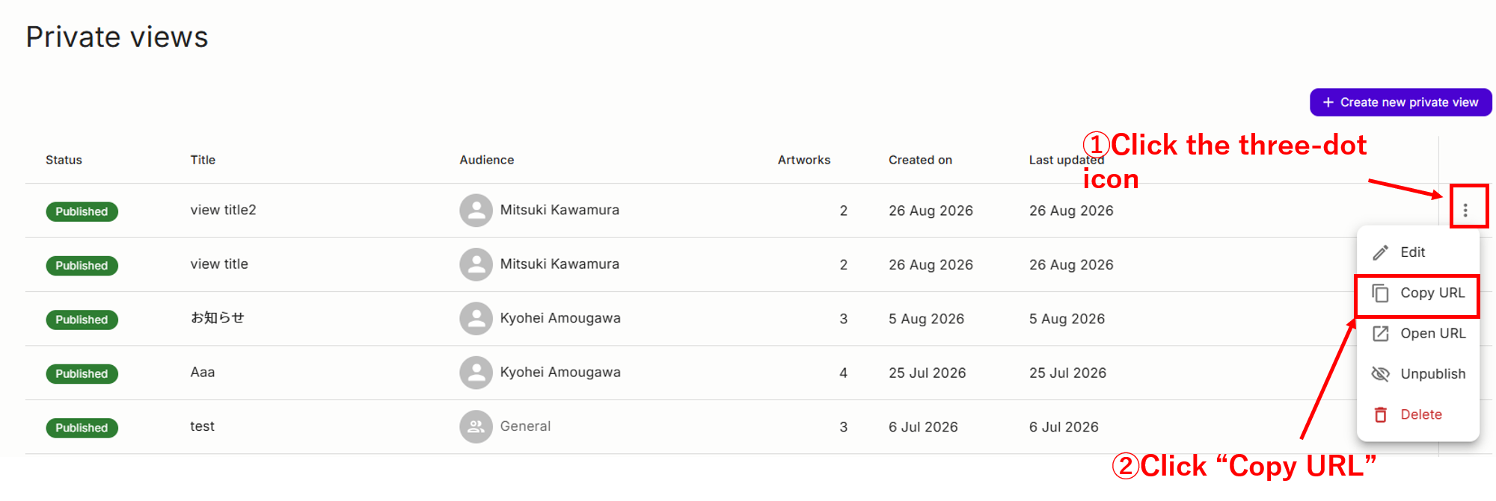This screenshot has height=501, width=1496.
Task: Click the Open URL external-link icon
Action: coord(1381,334)
